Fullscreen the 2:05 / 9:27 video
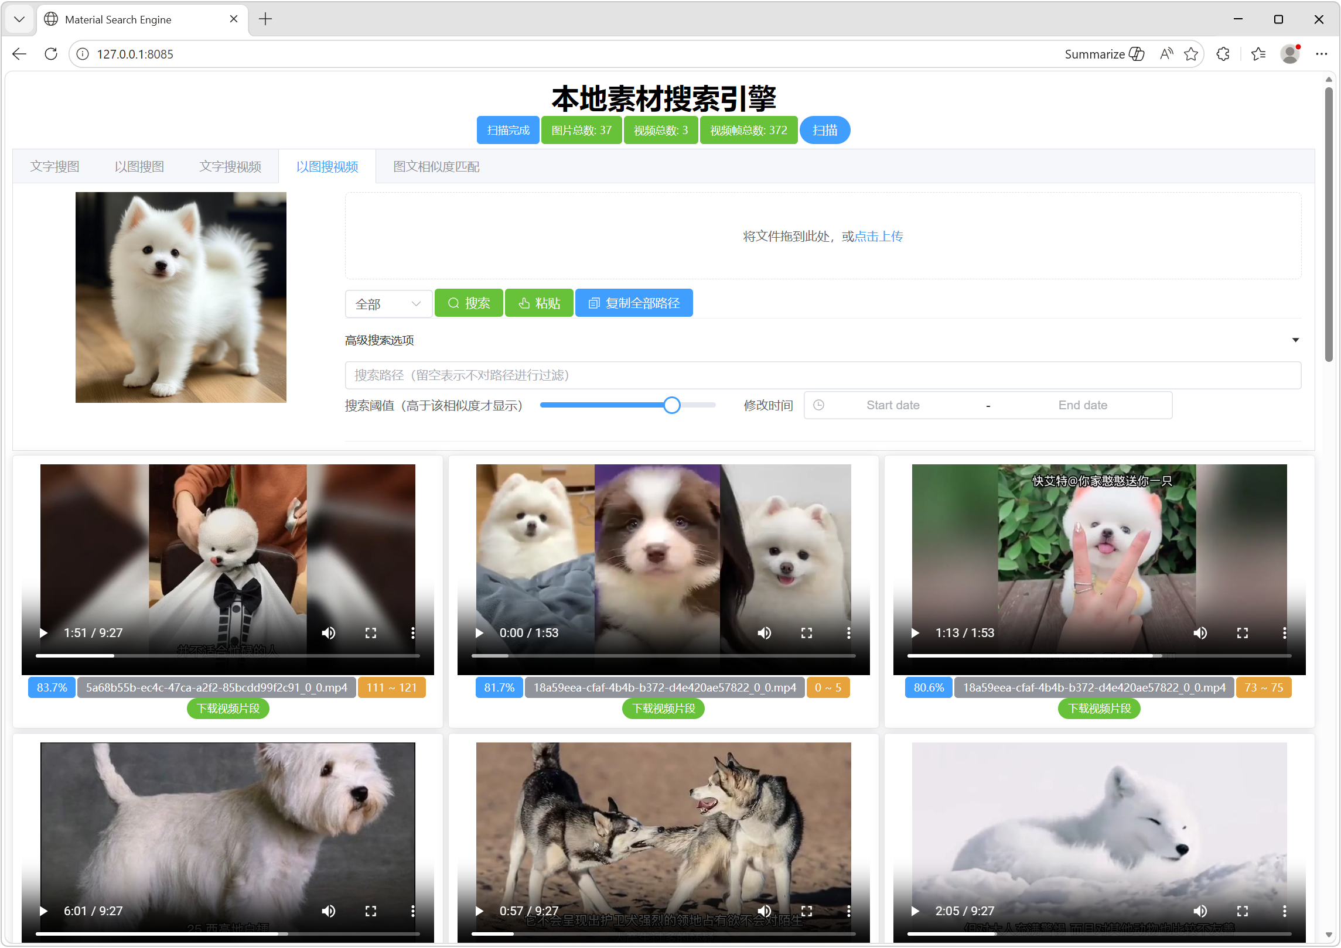The height and width of the screenshot is (948, 1341). pyautogui.click(x=1243, y=911)
